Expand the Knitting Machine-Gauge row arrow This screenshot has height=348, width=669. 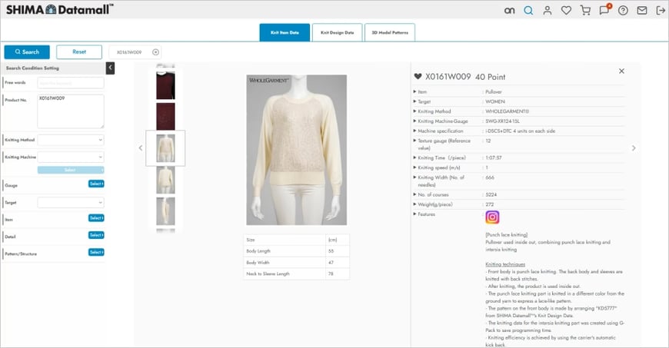tap(414, 121)
